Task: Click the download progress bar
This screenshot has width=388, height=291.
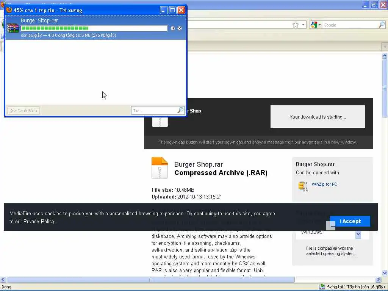Action: tap(94, 28)
